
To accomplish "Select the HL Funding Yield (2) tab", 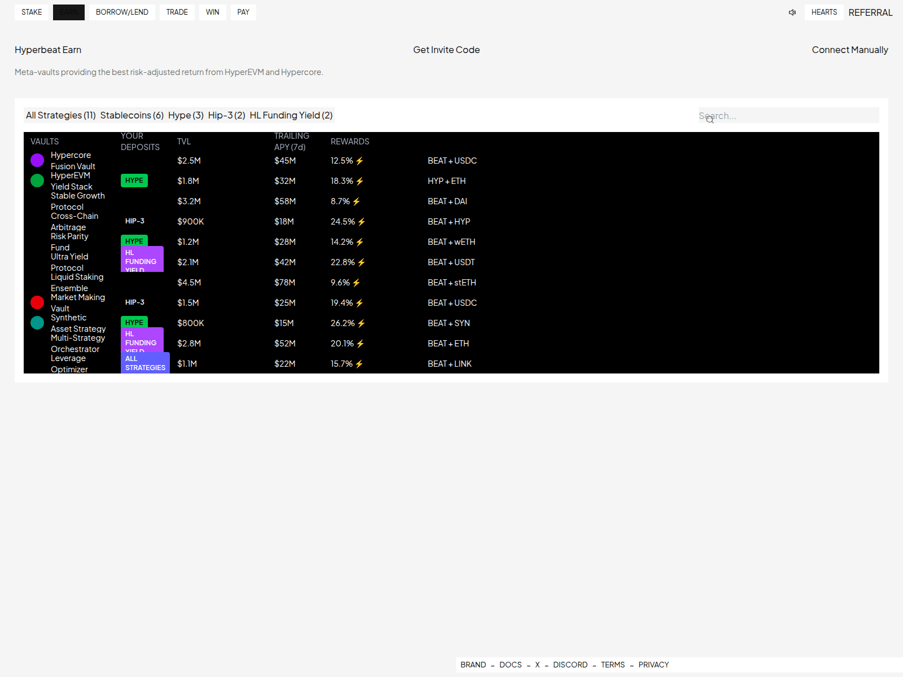I will tap(291, 115).
